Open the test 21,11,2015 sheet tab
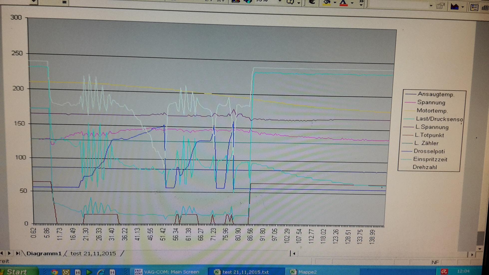489x275 pixels. (x=93, y=254)
